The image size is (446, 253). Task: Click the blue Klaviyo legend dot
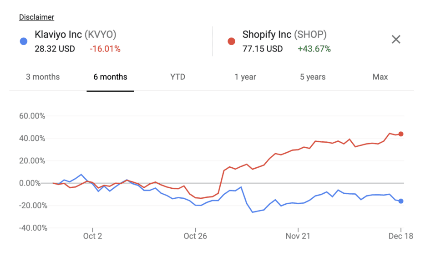[x=24, y=41]
